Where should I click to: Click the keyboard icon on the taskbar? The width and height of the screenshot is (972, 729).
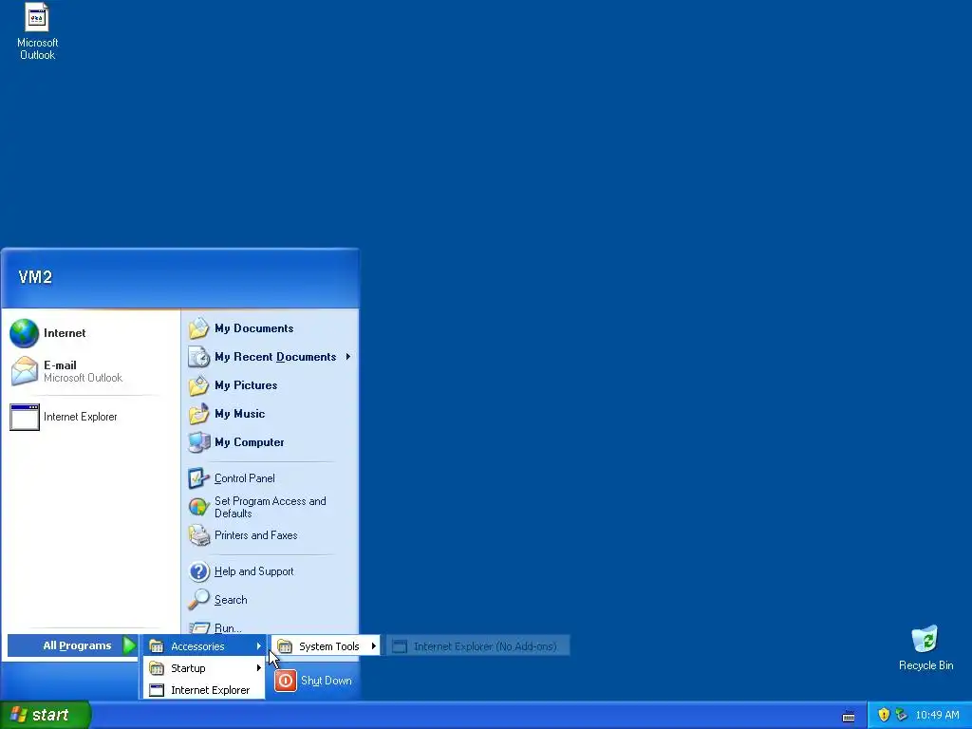pyautogui.click(x=849, y=717)
